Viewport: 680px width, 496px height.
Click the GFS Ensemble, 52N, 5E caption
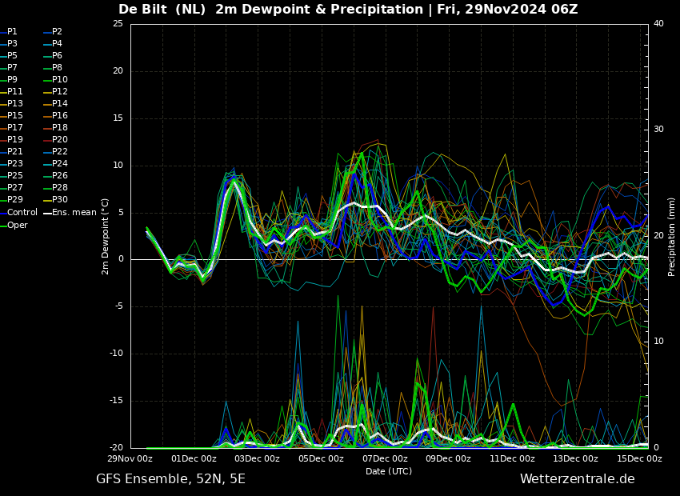point(170,479)
